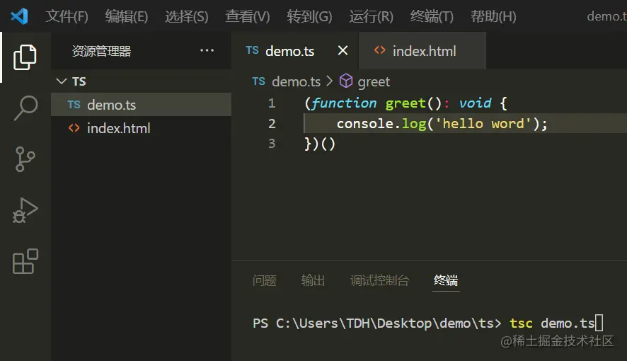Click the 'function' keyword in line 1
The image size is (627, 361).
pyautogui.click(x=344, y=103)
